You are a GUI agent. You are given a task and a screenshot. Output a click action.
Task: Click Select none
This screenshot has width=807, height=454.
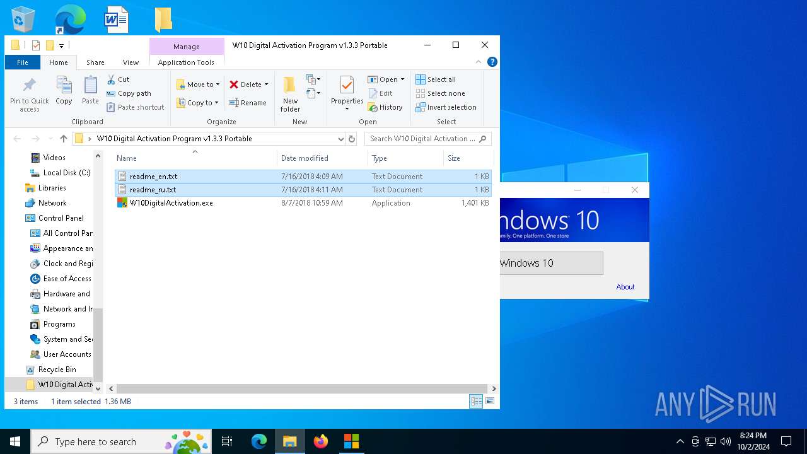pos(440,93)
